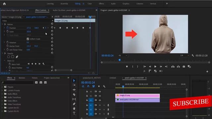This screenshot has height=119, width=212.
Task: Select the Razor tool
Action: pos(74,95)
